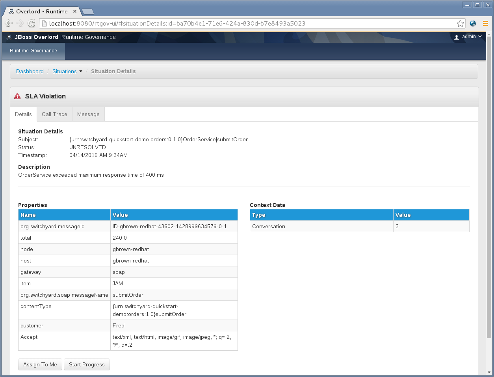494x377 pixels.
Task: Open the orange hamburger browser menu
Action: tap(485, 23)
